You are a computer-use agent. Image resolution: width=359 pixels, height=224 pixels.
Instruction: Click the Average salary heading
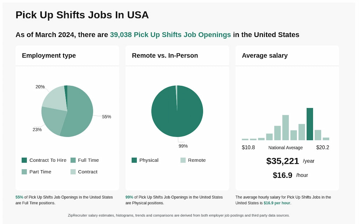pyautogui.click(x=265, y=56)
